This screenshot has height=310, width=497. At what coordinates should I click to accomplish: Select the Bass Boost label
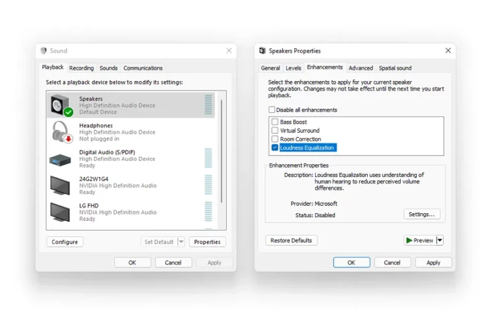point(293,122)
